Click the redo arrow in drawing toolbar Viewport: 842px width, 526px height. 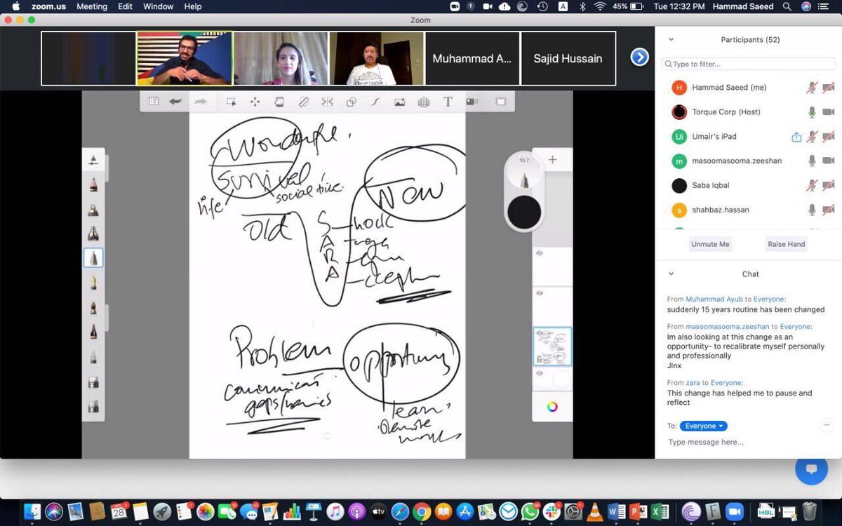pyautogui.click(x=201, y=102)
